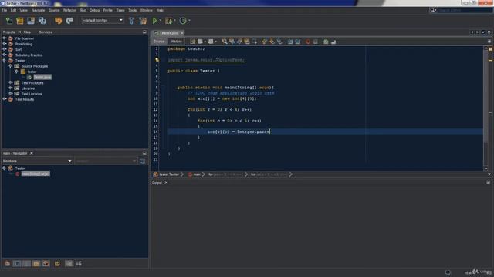Click the Redo arrow icon
The width and height of the screenshot is (494, 277).
pyautogui.click(x=69, y=21)
